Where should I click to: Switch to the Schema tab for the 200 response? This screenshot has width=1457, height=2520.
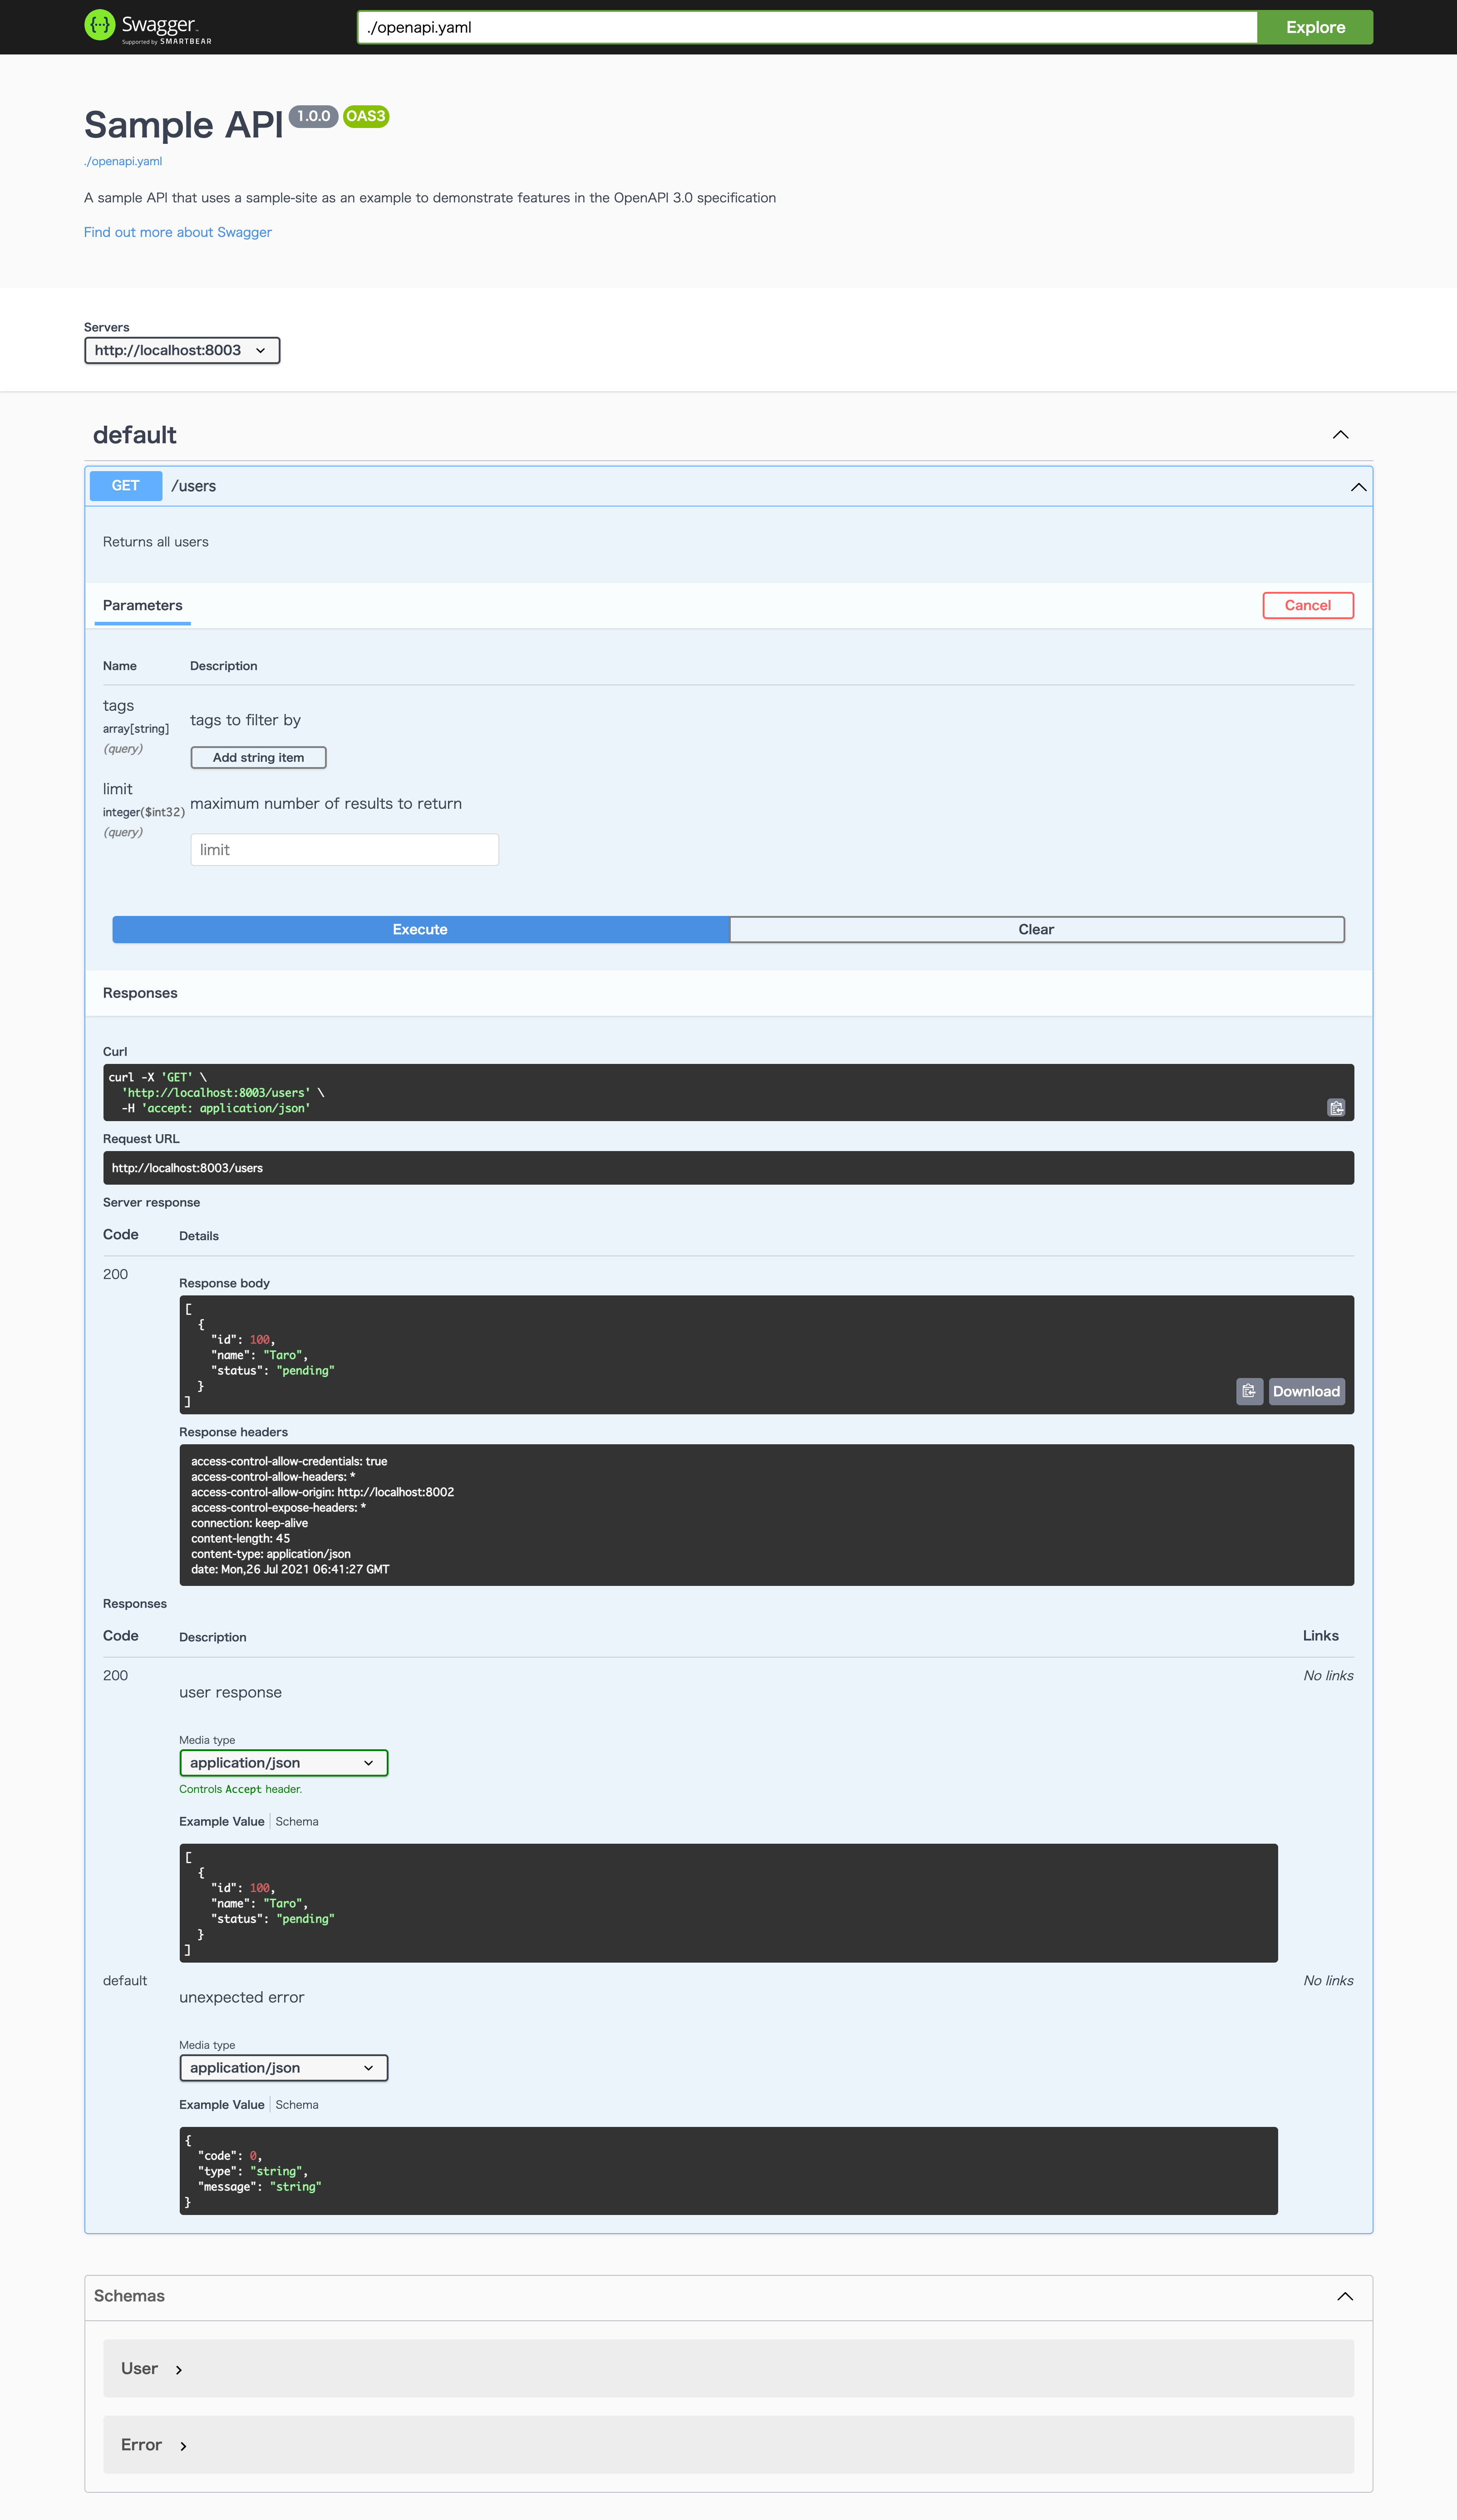tap(297, 1821)
